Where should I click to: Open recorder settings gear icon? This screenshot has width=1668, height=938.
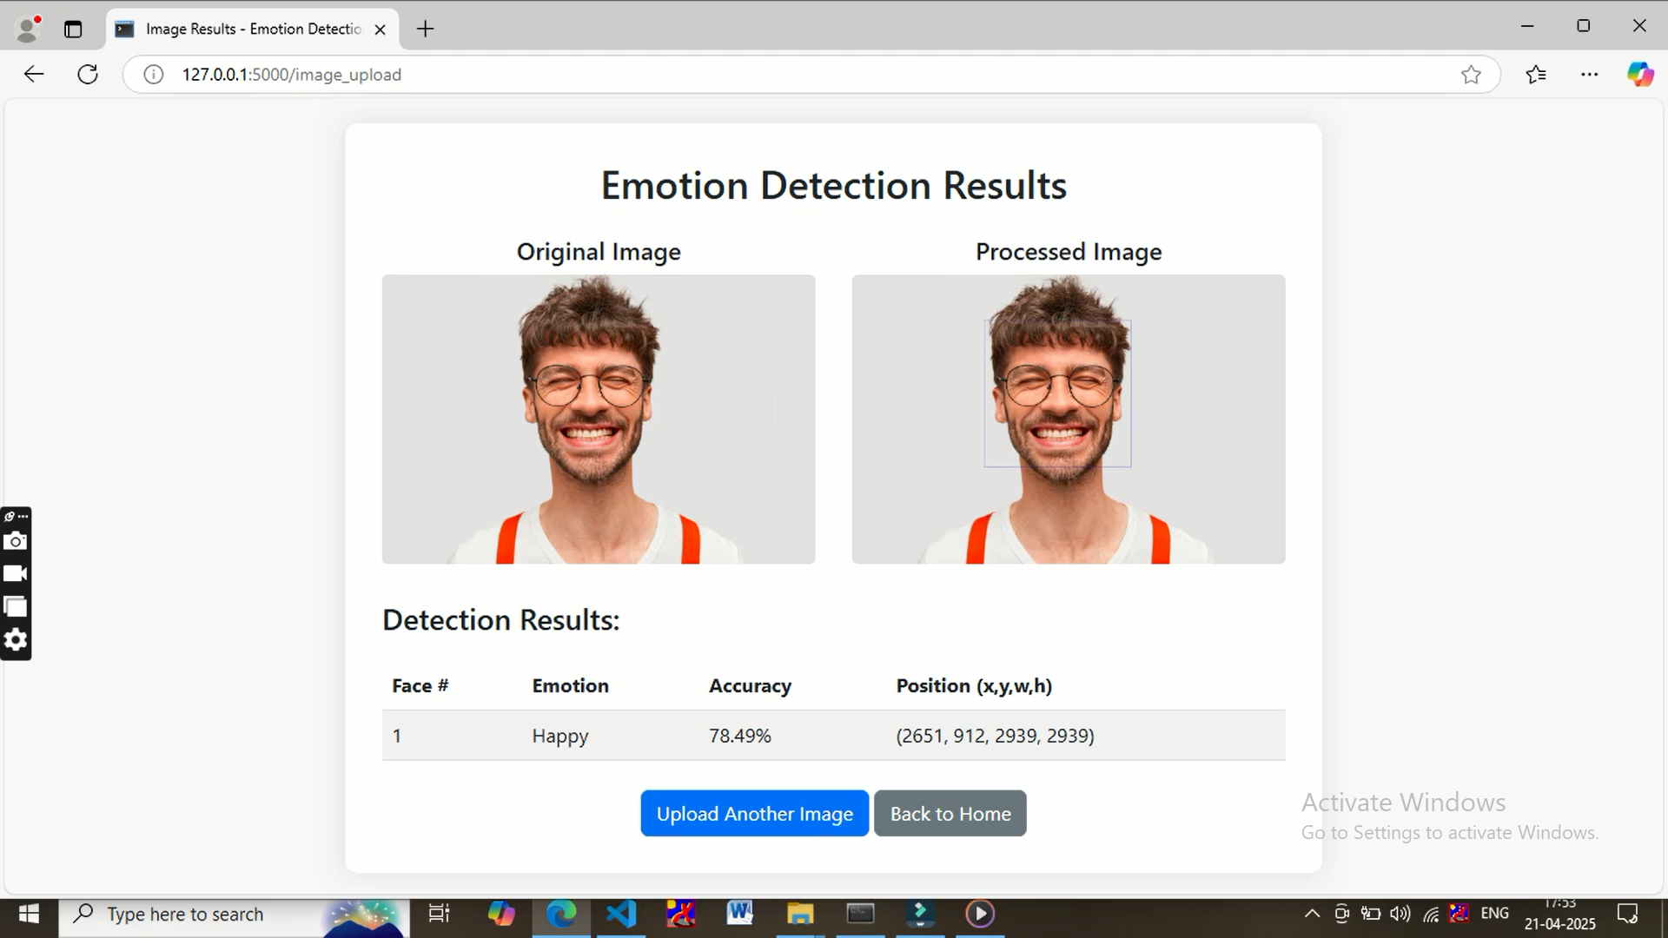pyautogui.click(x=16, y=640)
